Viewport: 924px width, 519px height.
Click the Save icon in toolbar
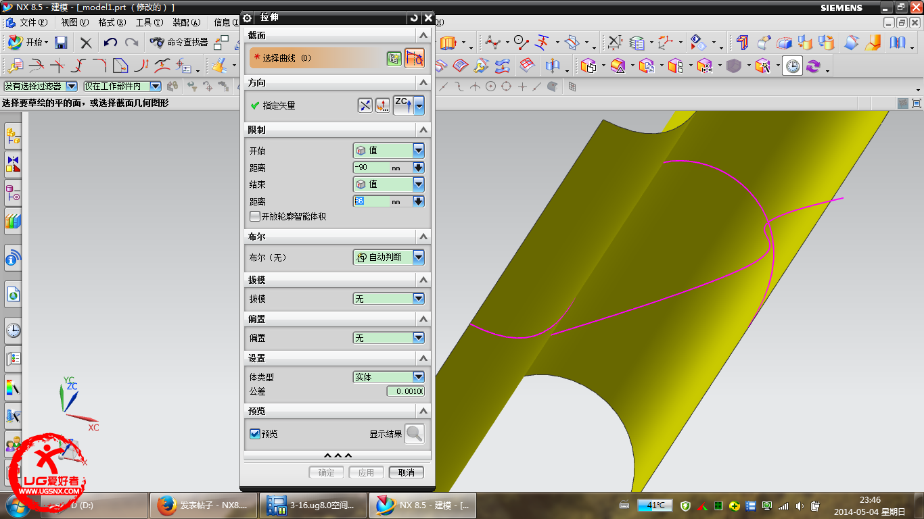tap(61, 43)
